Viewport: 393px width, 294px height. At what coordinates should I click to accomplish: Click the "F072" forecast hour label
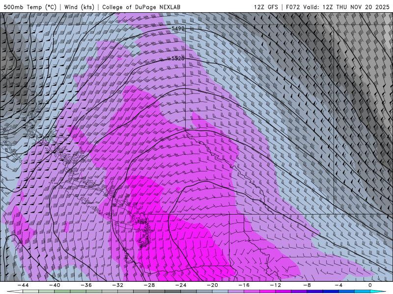click(x=293, y=7)
